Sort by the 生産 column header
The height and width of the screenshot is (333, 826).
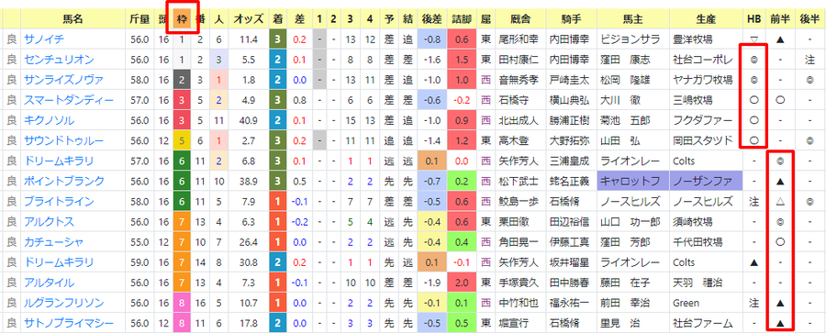tap(705, 19)
